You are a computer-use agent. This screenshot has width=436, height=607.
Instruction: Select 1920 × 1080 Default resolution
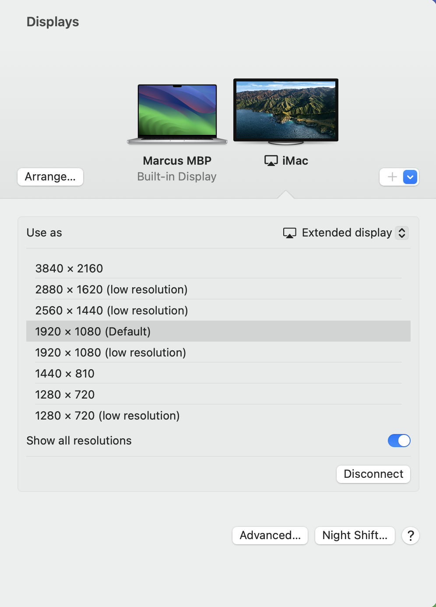pyautogui.click(x=93, y=332)
